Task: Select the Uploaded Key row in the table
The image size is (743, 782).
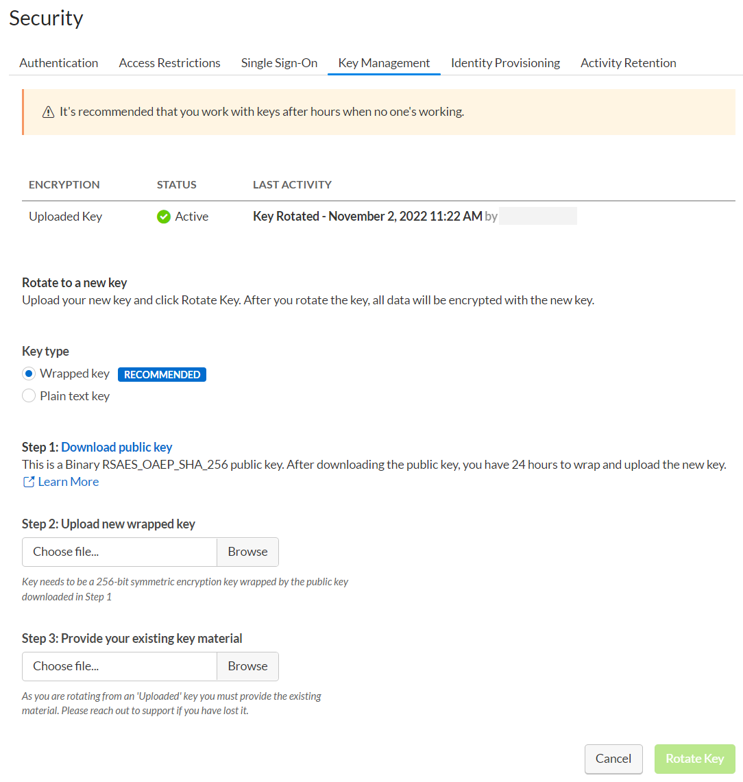Action: click(65, 216)
